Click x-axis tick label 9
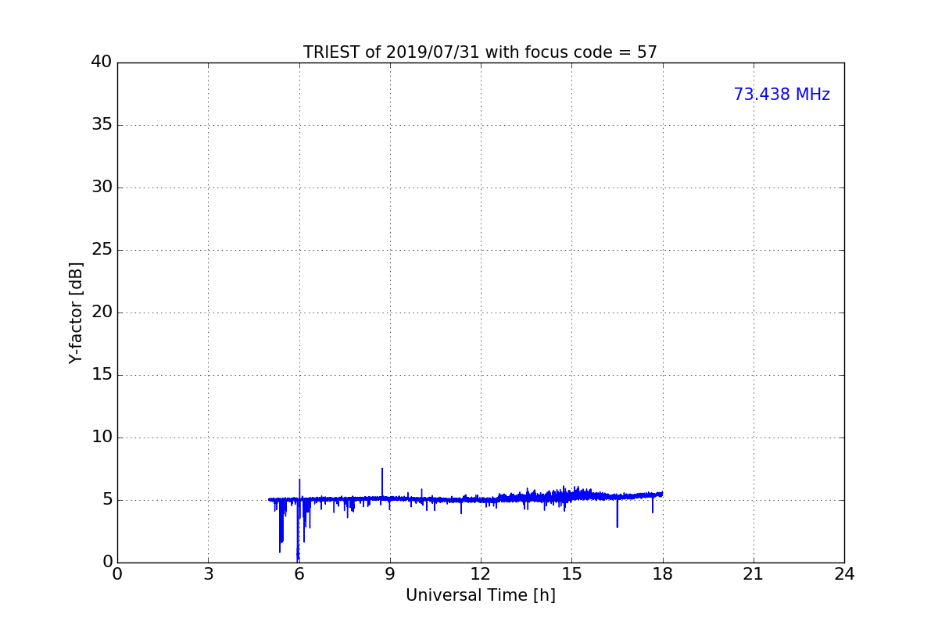938x625 pixels. pyautogui.click(x=390, y=574)
